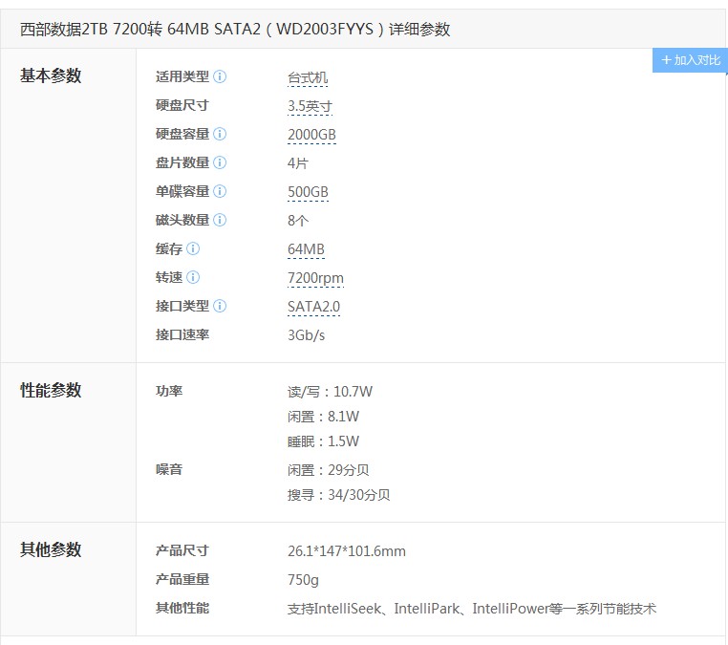Click the info icon beside 磁头数量
This screenshot has width=728, height=645.
tap(220, 220)
